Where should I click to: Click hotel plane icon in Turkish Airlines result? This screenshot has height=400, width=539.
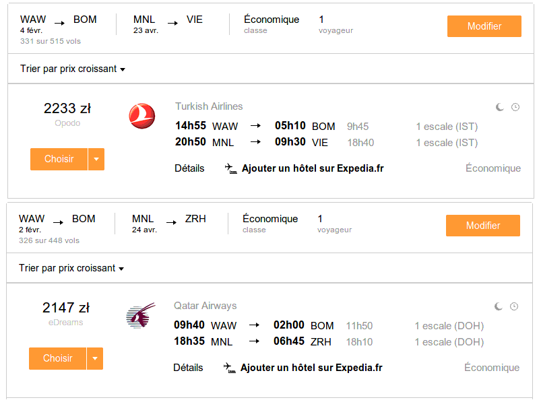pos(231,168)
